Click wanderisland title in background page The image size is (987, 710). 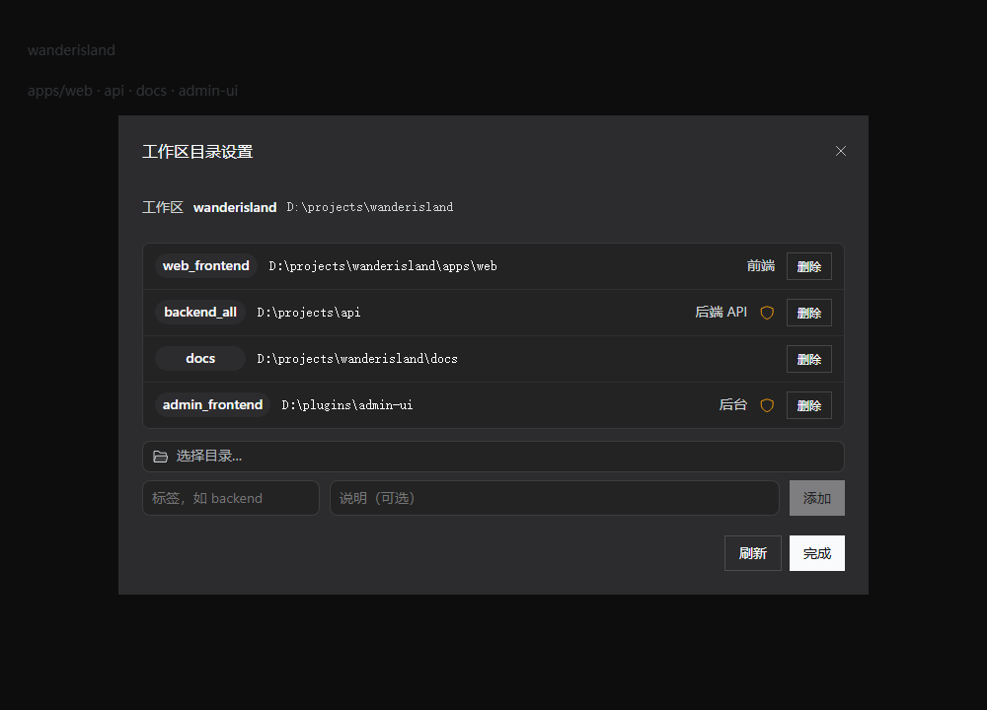[71, 50]
